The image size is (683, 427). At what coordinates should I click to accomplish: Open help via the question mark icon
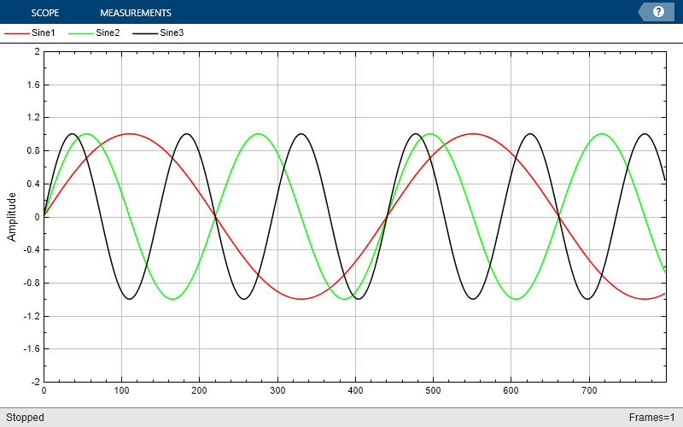pyautogui.click(x=657, y=12)
